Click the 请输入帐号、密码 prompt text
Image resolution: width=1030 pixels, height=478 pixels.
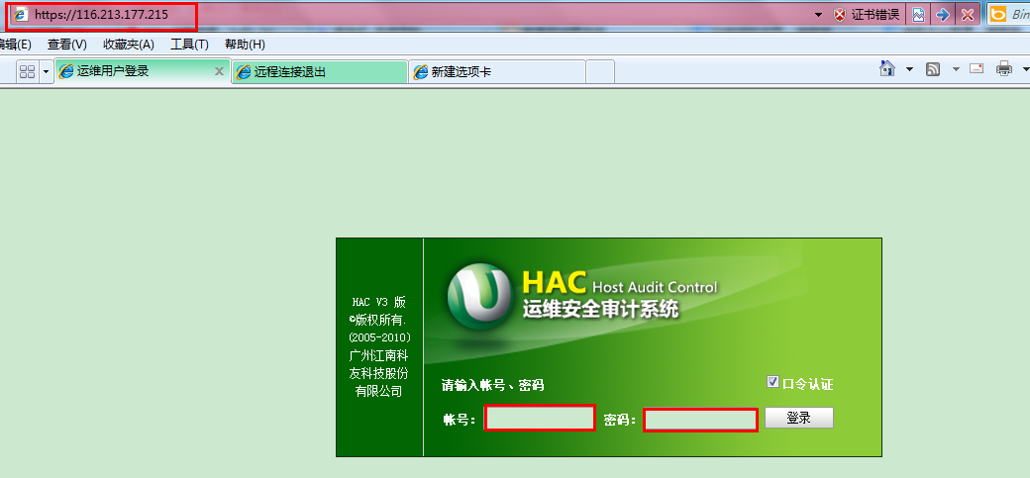pyautogui.click(x=492, y=385)
